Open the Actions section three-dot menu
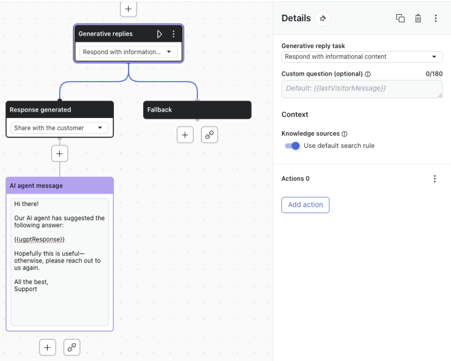This screenshot has height=361, width=451. [435, 179]
